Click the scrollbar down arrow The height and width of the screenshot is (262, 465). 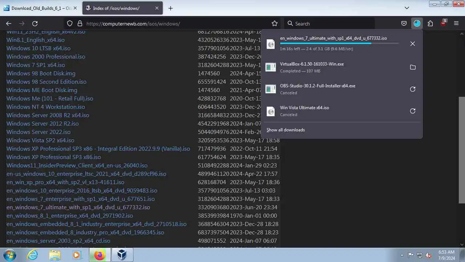tap(462, 245)
